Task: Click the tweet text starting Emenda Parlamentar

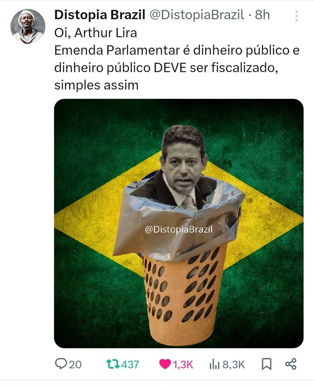Action: [x=177, y=68]
